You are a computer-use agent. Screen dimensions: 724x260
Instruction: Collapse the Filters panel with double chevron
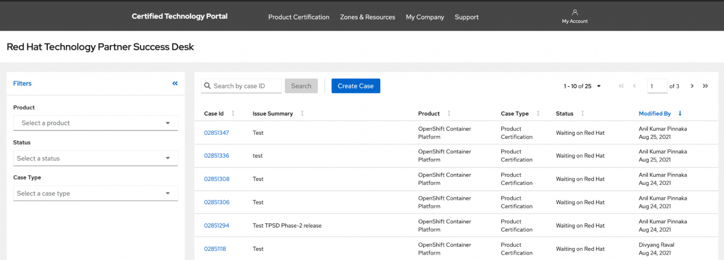pyautogui.click(x=175, y=84)
